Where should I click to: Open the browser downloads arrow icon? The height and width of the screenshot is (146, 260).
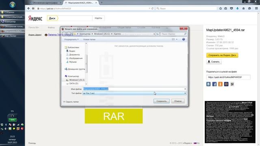coord(237,9)
